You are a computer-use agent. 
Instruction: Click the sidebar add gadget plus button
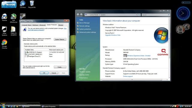pos(183,2)
